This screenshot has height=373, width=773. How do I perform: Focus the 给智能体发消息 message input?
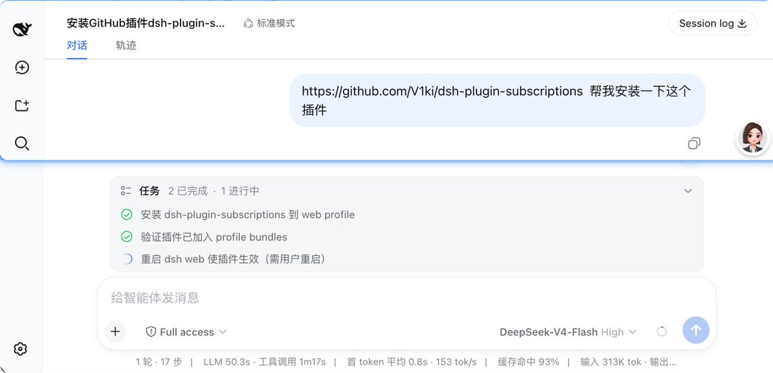pos(406,298)
